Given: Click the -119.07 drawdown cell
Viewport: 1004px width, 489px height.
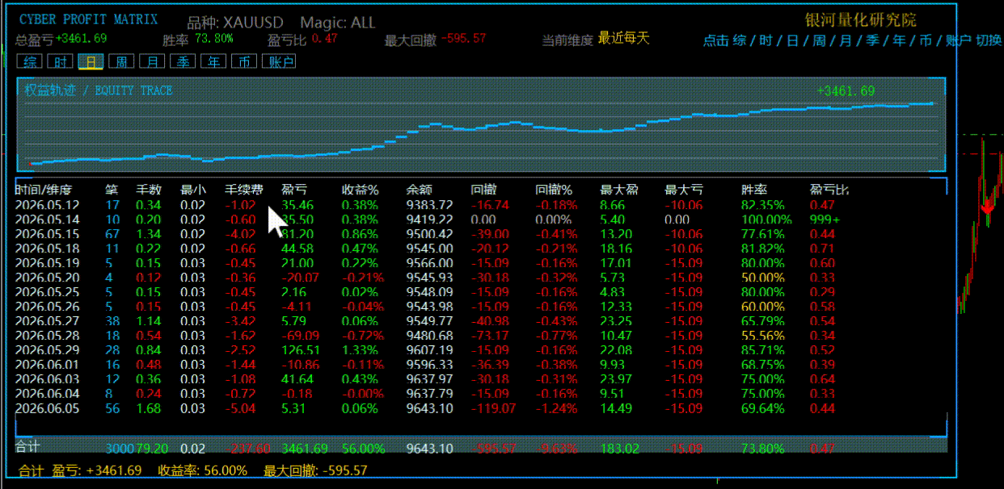Looking at the screenshot, I should point(493,408).
